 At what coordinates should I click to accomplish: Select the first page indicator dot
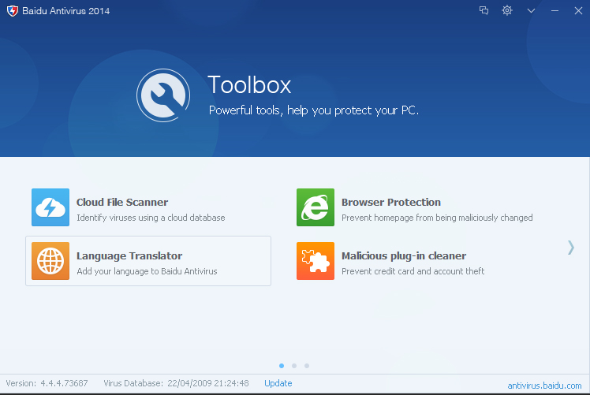click(282, 366)
